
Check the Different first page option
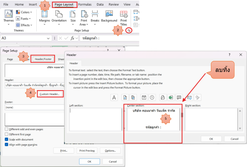tap(7, 134)
